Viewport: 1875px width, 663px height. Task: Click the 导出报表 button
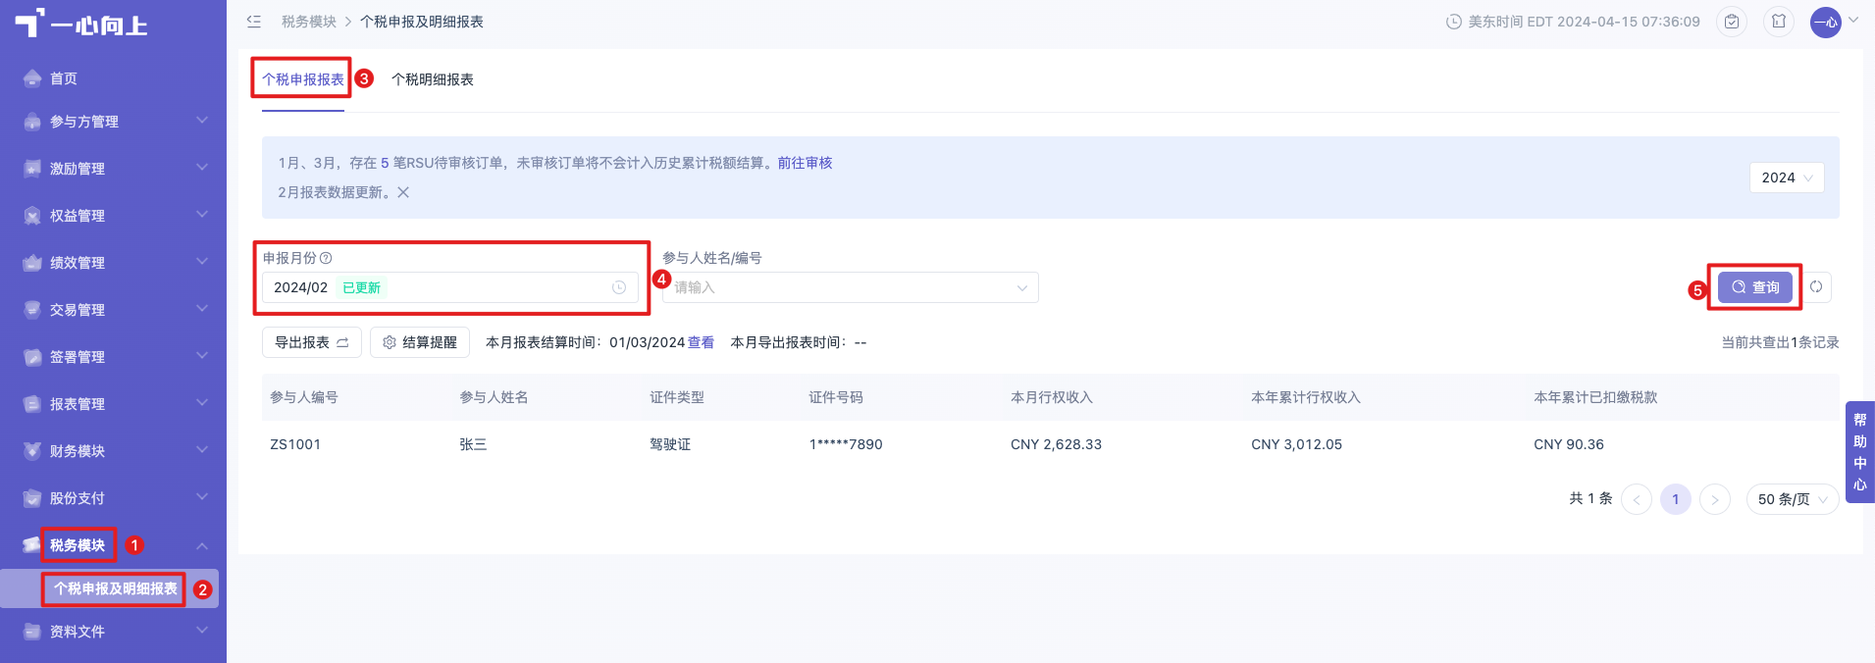coord(312,342)
